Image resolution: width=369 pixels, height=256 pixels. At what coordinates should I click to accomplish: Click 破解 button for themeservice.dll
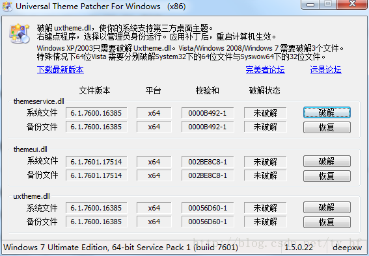pos(327,113)
